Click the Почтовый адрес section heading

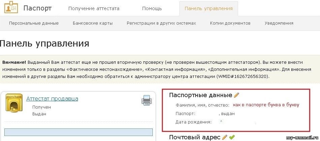tap(195, 137)
